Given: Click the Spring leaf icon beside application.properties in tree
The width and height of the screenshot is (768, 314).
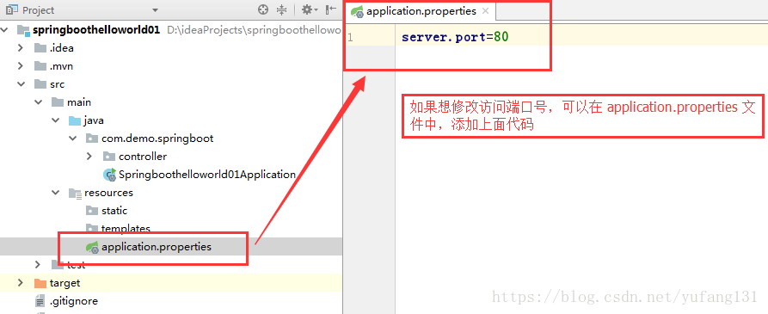Looking at the screenshot, I should point(93,247).
